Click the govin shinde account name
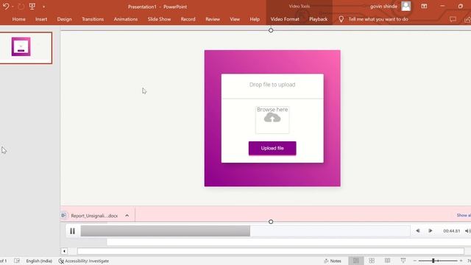This screenshot has height=265, width=471. click(383, 7)
